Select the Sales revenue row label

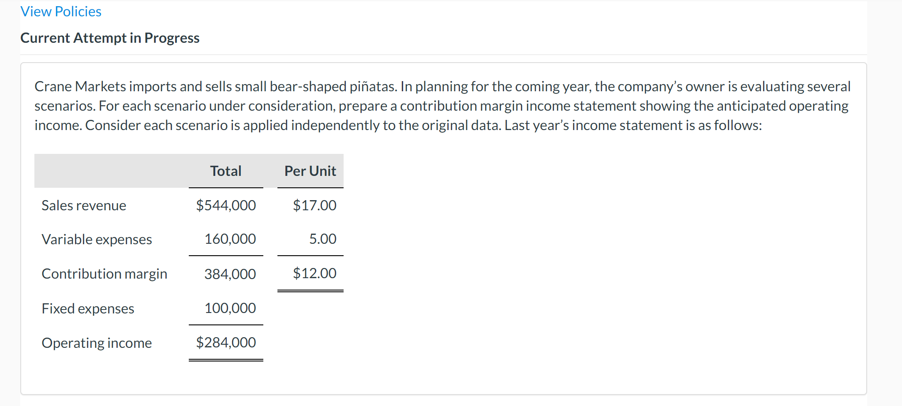[84, 205]
